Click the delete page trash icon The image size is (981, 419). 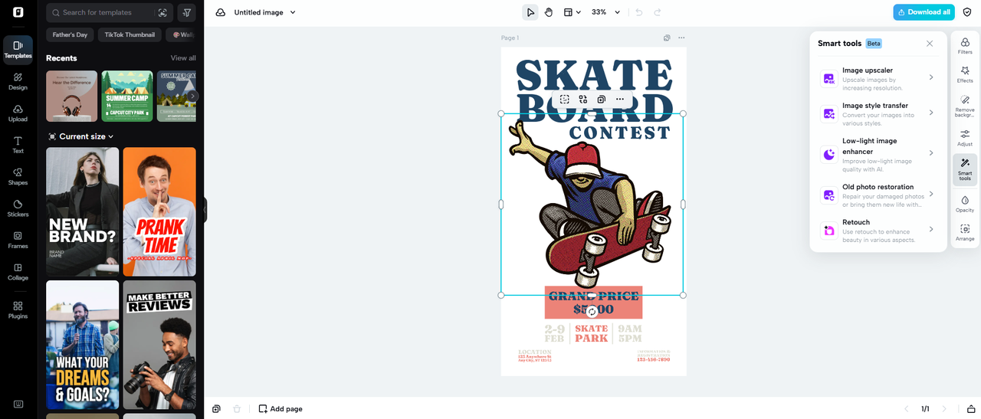tap(237, 409)
